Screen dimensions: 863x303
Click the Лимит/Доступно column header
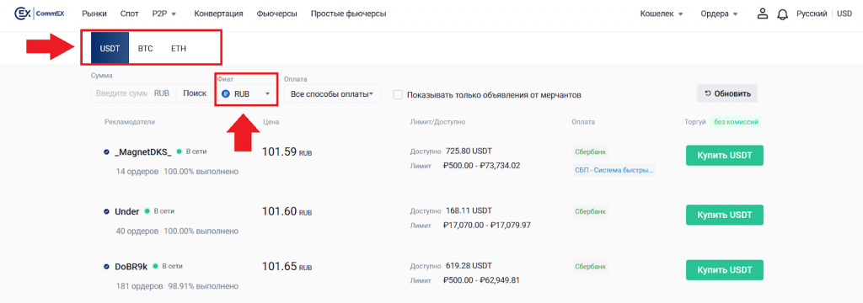437,121
